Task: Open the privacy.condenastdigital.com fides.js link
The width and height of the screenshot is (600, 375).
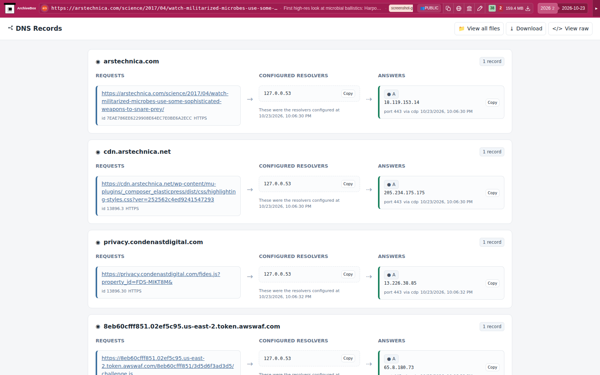Action: tap(161, 278)
